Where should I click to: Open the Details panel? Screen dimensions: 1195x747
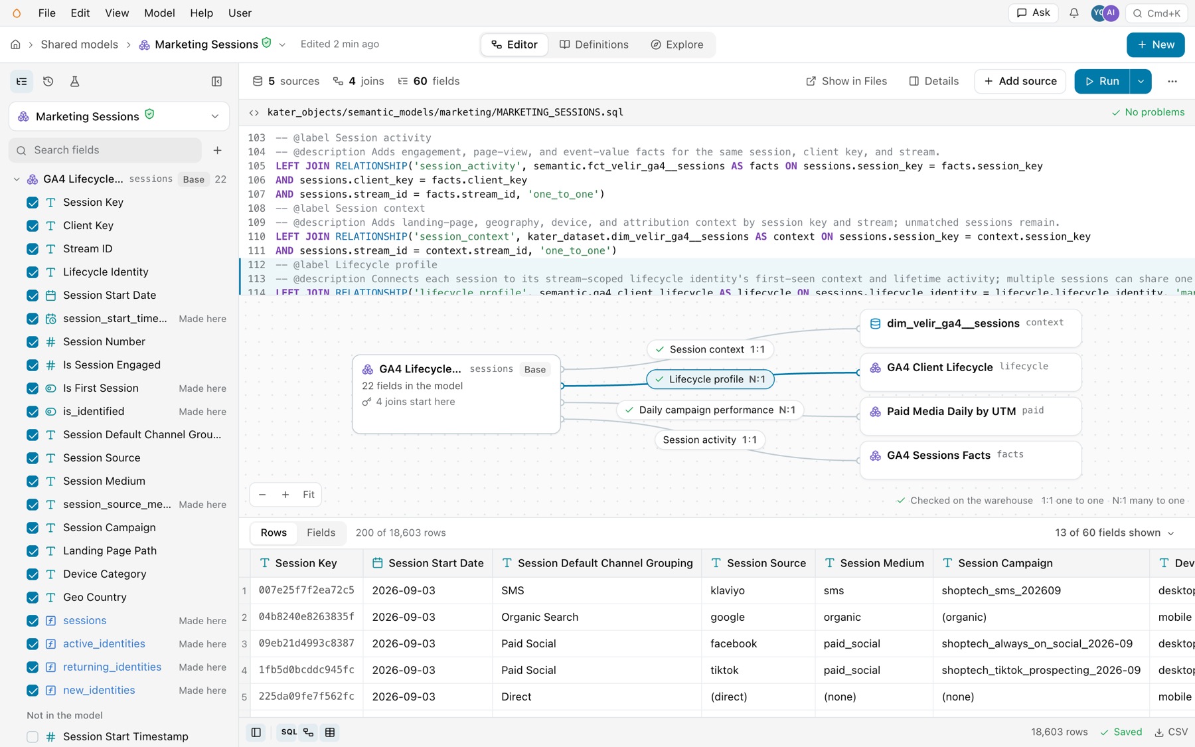pyautogui.click(x=934, y=81)
